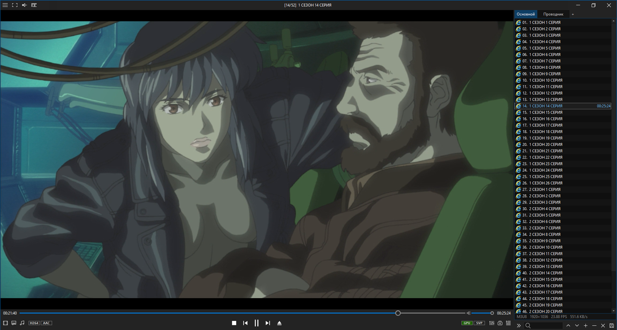The height and width of the screenshot is (330, 617).
Task: Click the pin on-top icon in title bar
Action: (24, 5)
